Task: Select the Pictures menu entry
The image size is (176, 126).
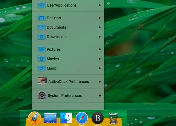Action: coord(68,49)
